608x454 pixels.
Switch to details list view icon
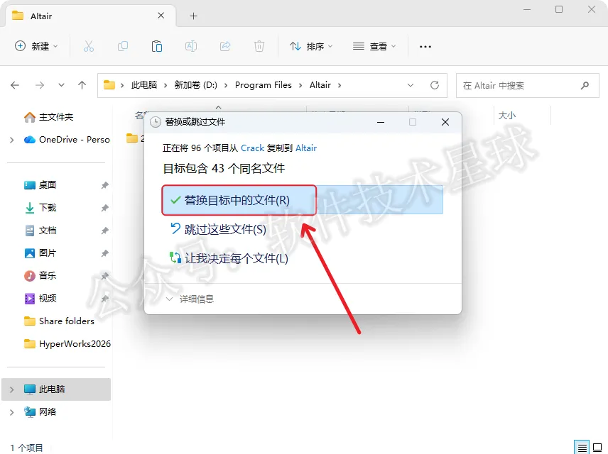[x=582, y=448]
